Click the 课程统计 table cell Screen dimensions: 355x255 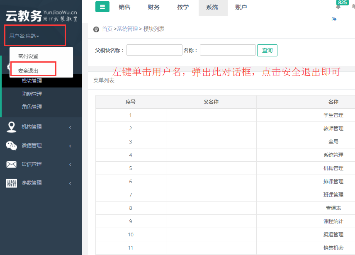point(333,221)
